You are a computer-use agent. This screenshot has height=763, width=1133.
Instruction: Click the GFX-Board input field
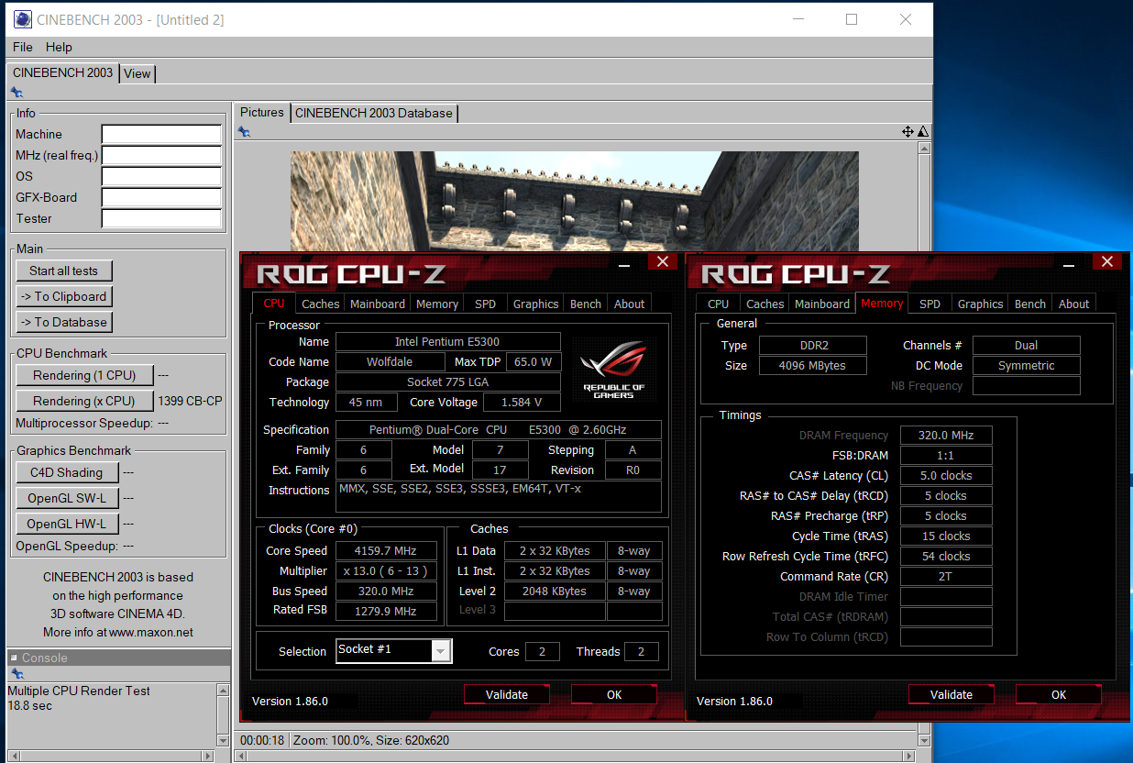161,197
